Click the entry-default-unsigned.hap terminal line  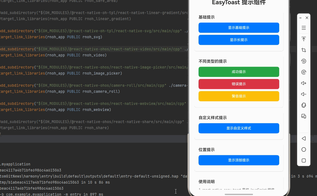click(94, 176)
